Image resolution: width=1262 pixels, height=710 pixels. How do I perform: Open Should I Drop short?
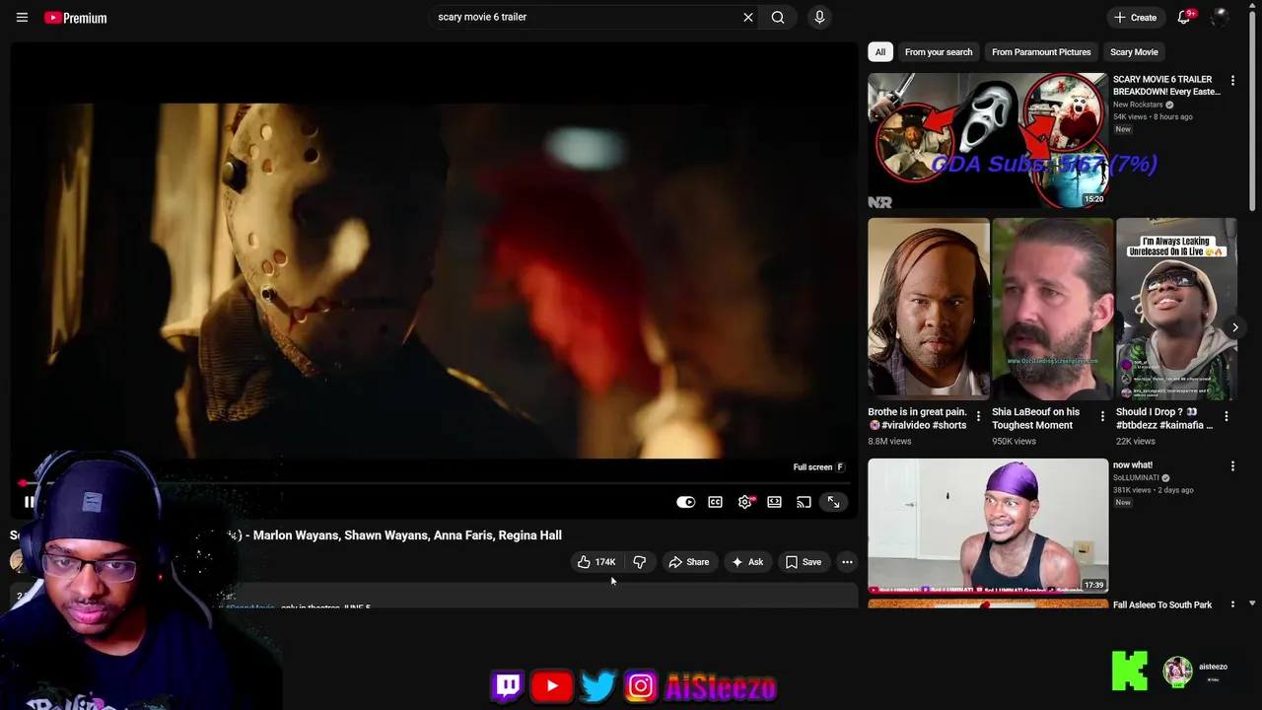tap(1177, 308)
